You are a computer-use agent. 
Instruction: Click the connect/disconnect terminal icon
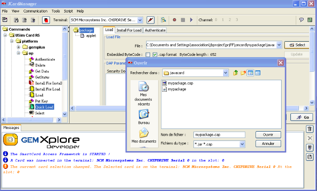click(x=151, y=20)
